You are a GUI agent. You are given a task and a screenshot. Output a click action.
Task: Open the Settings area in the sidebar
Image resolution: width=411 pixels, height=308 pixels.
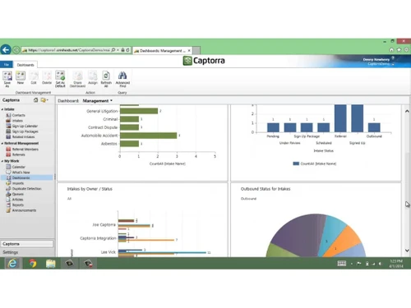click(x=11, y=252)
